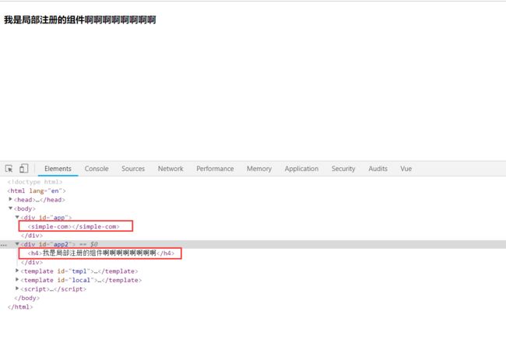The image size is (506, 346).
Task: Switch to the Network tab
Action: pos(170,169)
